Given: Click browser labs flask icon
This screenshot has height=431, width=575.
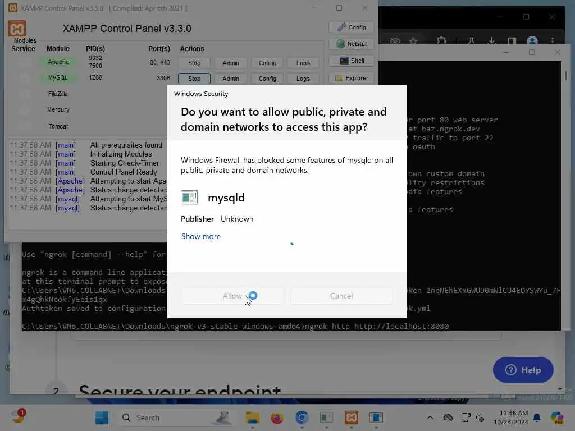Looking at the screenshot, I should tap(472, 41).
